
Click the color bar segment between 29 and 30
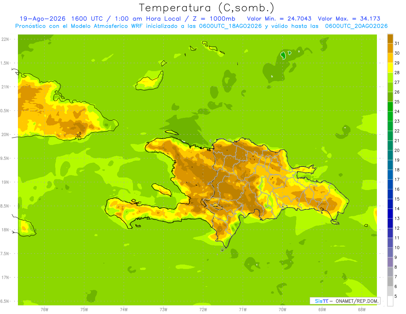tap(390, 58)
